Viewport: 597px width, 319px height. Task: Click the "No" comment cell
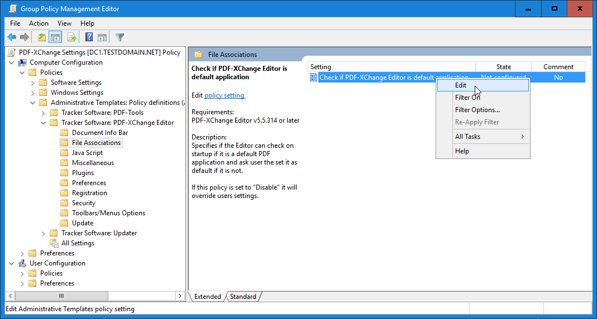pyautogui.click(x=558, y=78)
